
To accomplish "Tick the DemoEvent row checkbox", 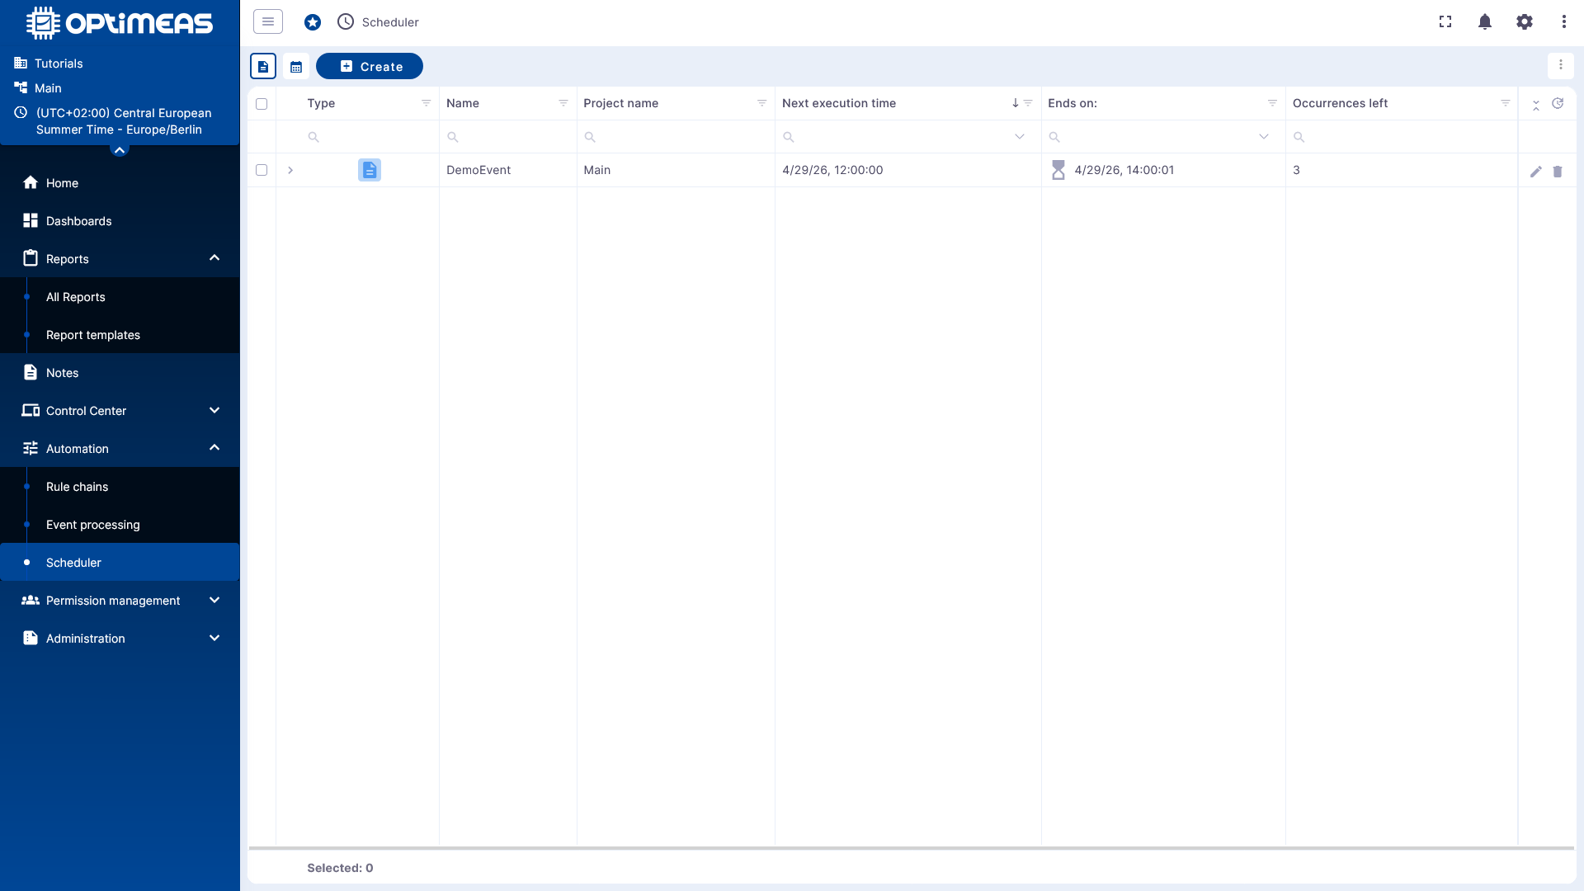I will click(x=262, y=170).
